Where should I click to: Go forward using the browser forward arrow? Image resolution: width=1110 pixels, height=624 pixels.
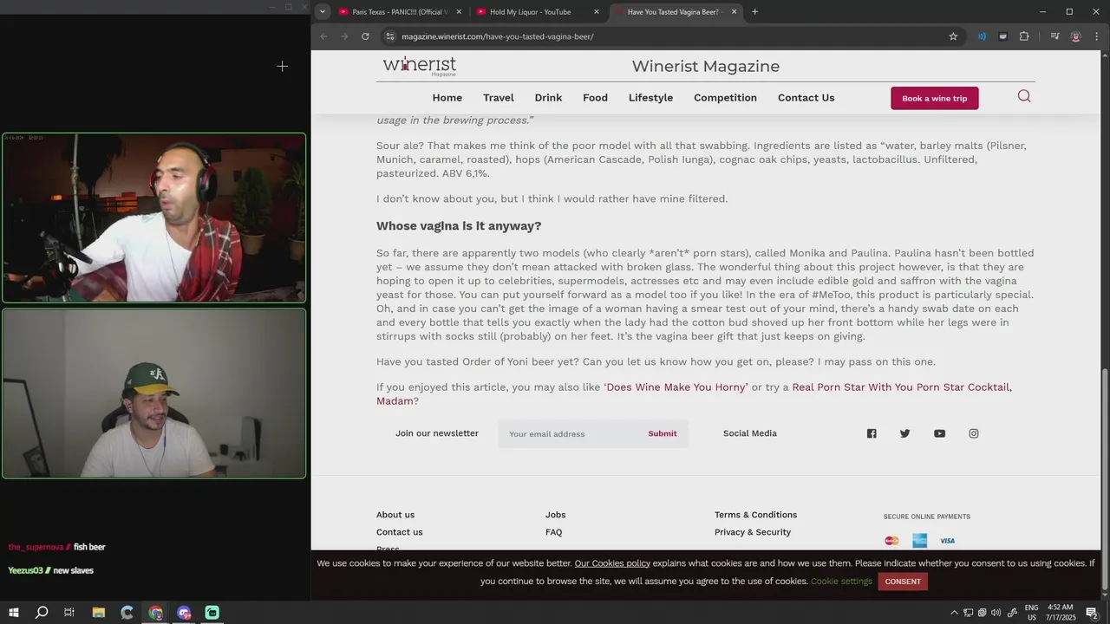coord(344,36)
